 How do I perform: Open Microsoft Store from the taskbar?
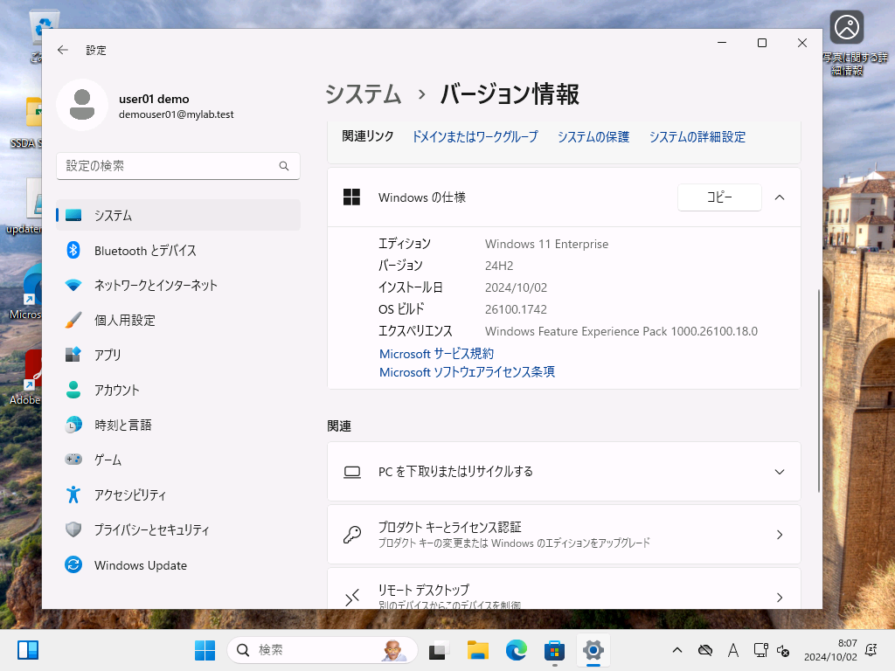[554, 650]
